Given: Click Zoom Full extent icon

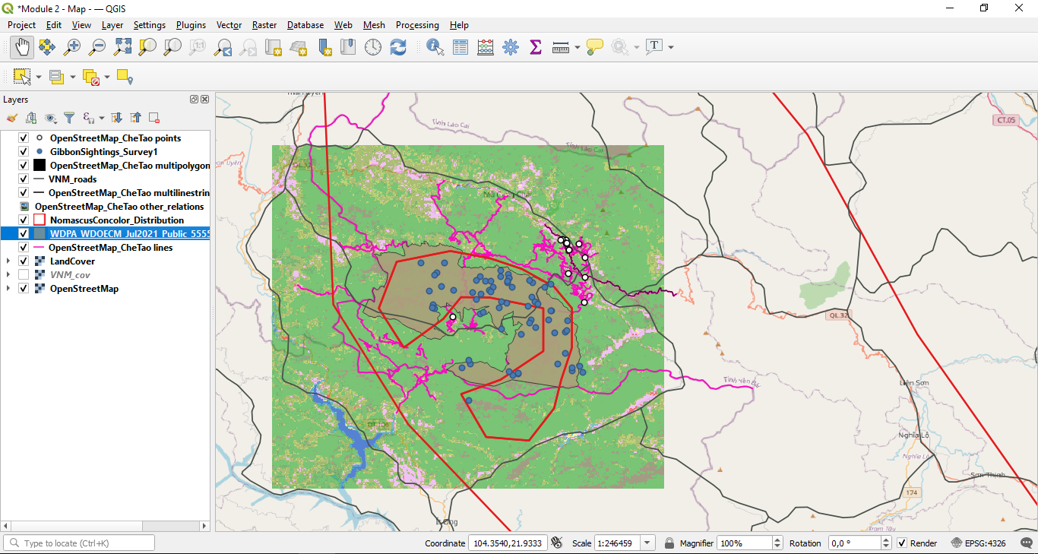Looking at the screenshot, I should point(122,47).
